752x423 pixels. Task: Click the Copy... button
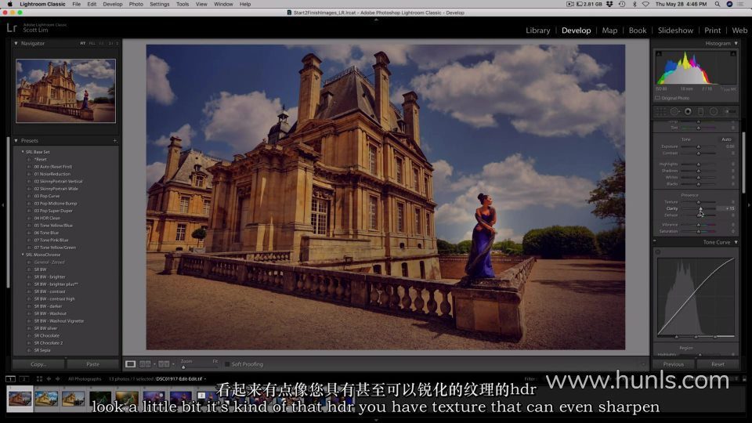38,364
